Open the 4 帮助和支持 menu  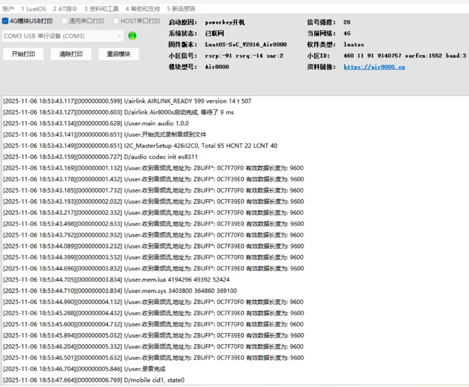point(143,9)
